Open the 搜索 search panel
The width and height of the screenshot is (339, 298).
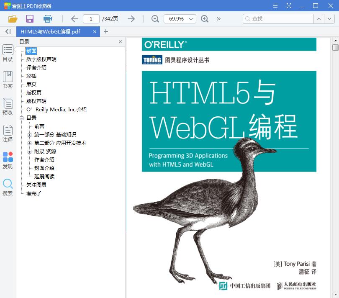coord(8,186)
